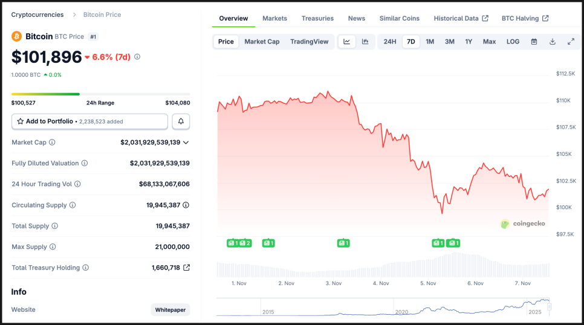
Task: Open the Total Treasury Holding external link icon
Action: [186, 268]
